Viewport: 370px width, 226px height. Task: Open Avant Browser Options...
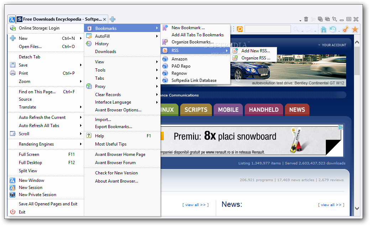[122, 110]
